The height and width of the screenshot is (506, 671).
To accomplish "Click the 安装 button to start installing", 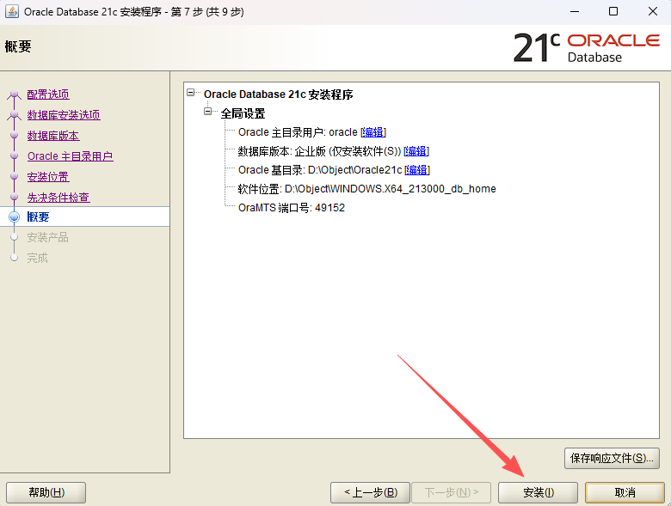I will pyautogui.click(x=538, y=492).
